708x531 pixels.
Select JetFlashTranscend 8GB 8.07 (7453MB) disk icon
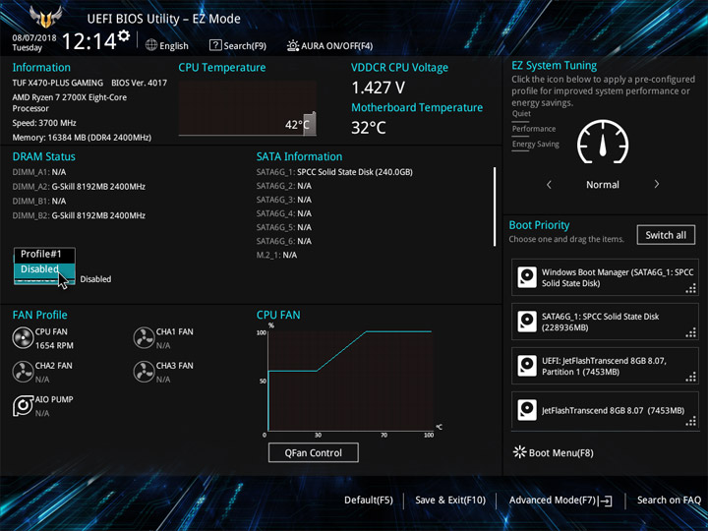(527, 410)
